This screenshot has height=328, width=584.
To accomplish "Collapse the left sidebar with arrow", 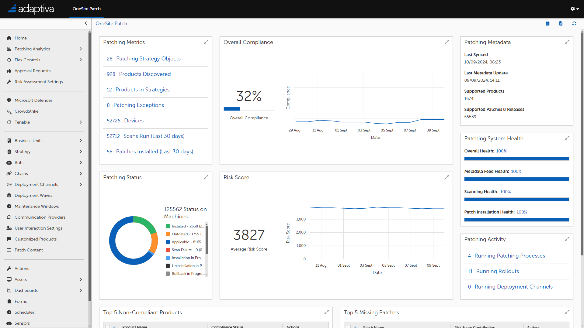I will pos(86,23).
